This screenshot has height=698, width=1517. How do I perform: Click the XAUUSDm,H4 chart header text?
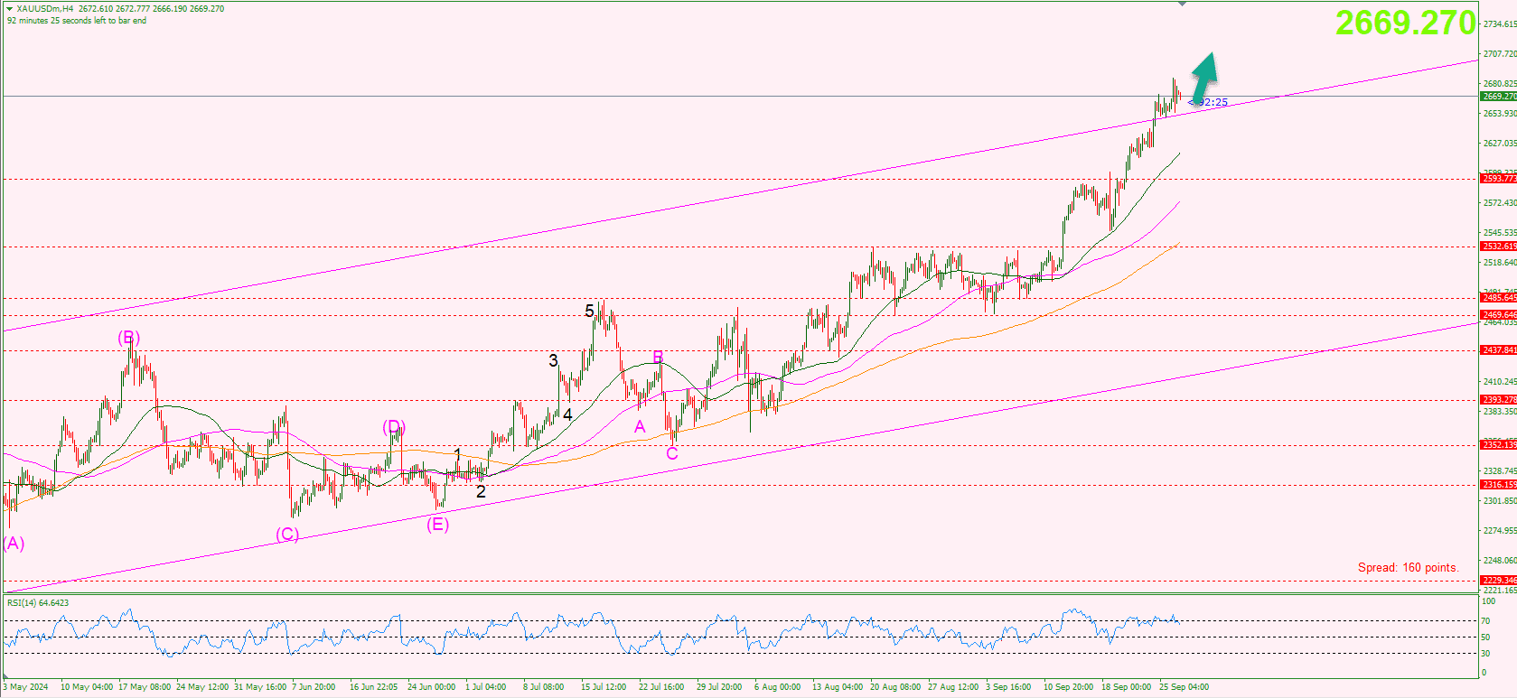45,9
